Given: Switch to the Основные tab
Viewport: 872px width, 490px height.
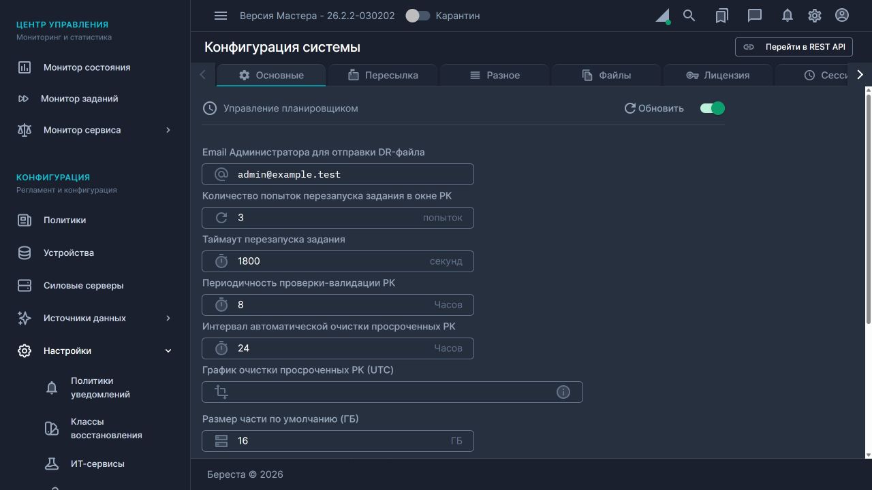Looking at the screenshot, I should point(271,76).
